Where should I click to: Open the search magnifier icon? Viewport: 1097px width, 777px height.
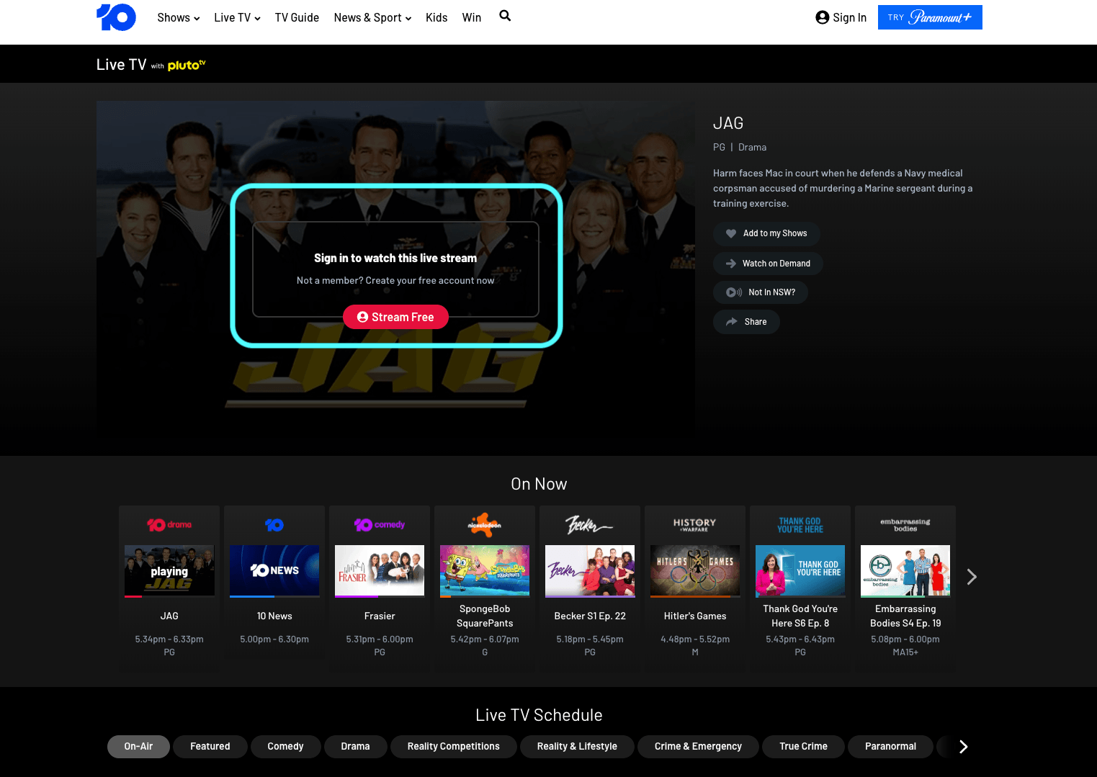(505, 16)
